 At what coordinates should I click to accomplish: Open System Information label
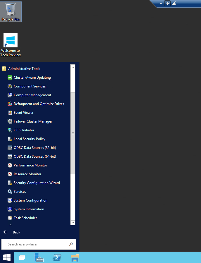click(x=29, y=209)
